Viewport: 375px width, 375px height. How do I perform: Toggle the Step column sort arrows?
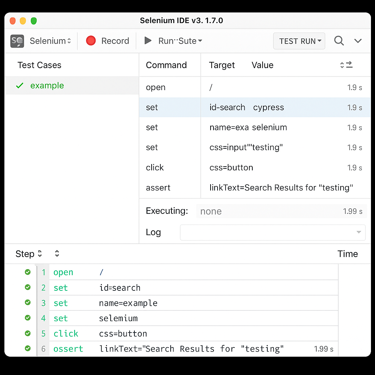coord(40,253)
